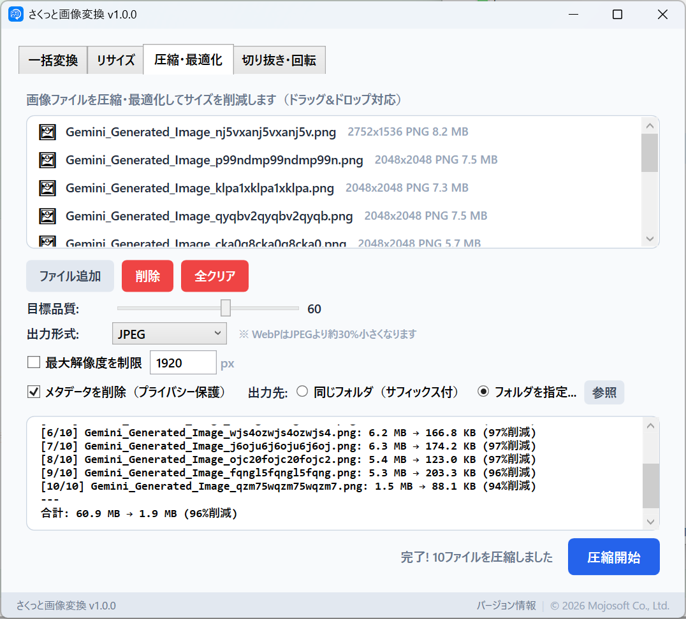Go to the 切り抜き・回転 tab
This screenshot has height=619, width=686.
(x=279, y=61)
